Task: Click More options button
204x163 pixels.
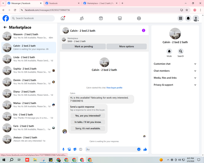Action: click(x=126, y=46)
